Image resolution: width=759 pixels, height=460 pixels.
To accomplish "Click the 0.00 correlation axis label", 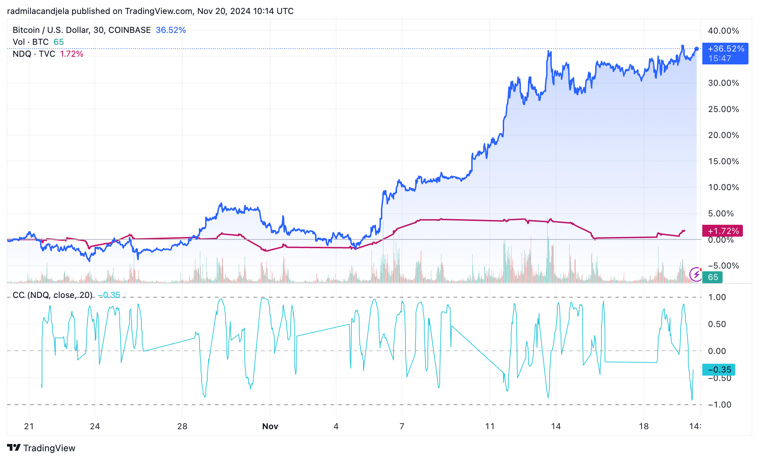I will click(717, 351).
